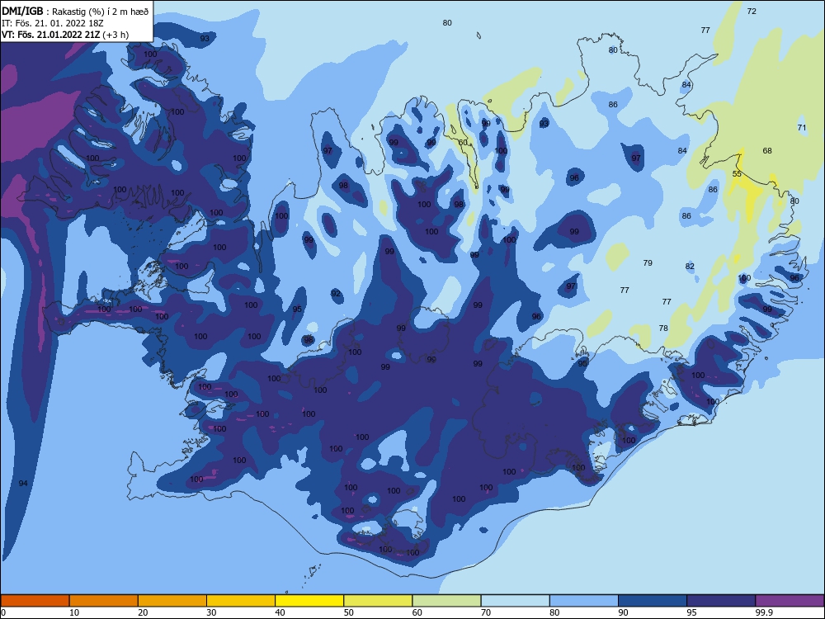
Task: Click the 95–99.9 navy legend swatch
Action: 721,601
